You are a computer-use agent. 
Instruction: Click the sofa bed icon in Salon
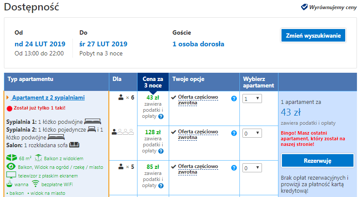(x=74, y=145)
